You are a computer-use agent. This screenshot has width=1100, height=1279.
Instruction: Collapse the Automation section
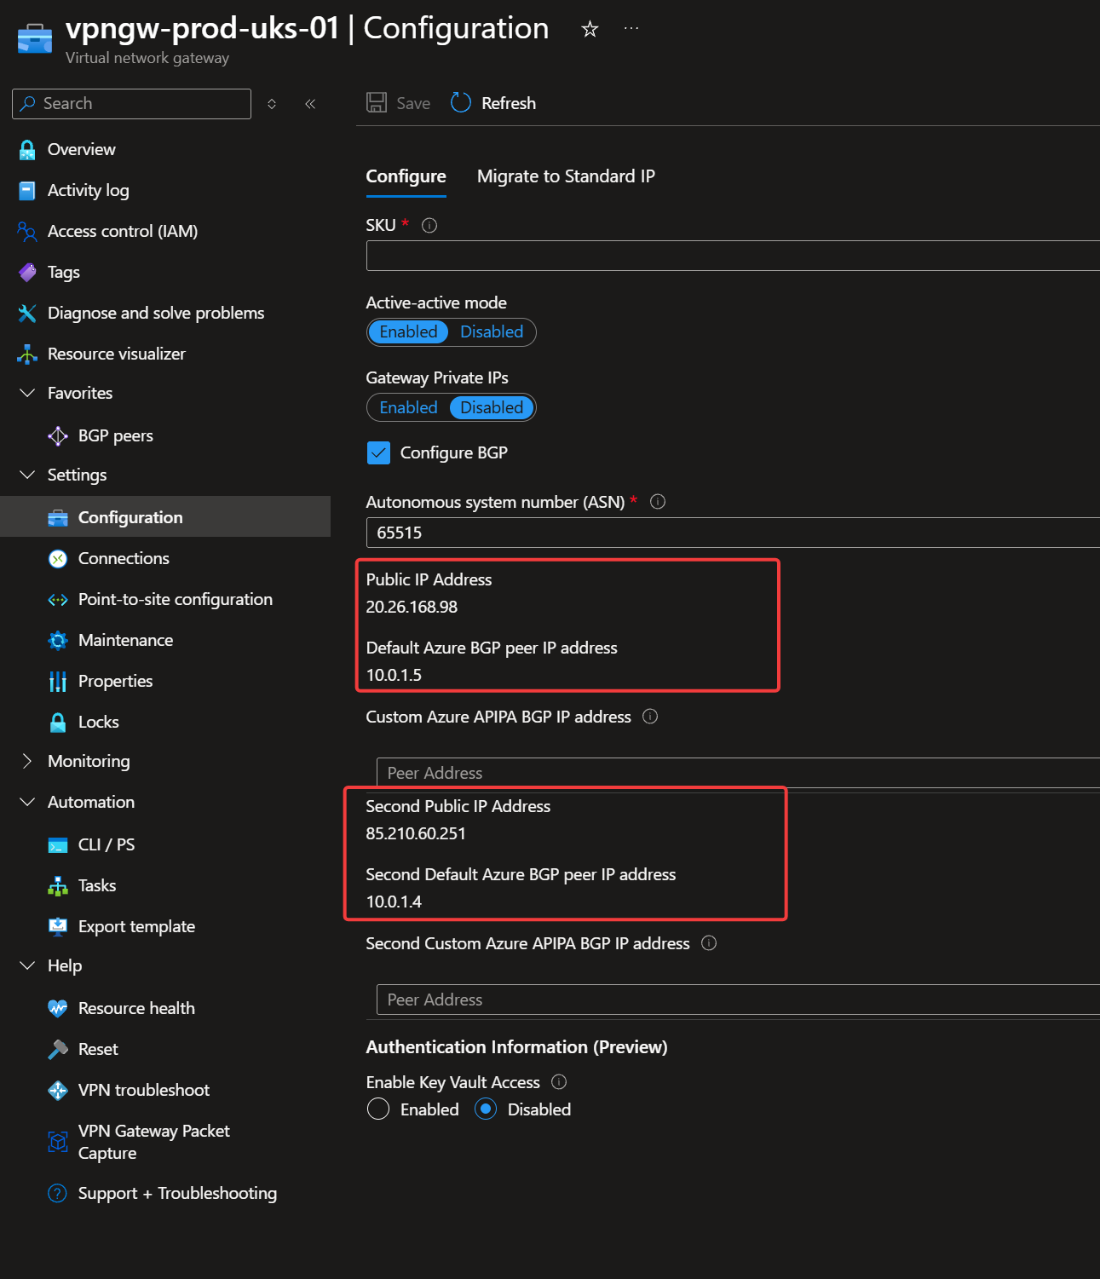(x=27, y=802)
